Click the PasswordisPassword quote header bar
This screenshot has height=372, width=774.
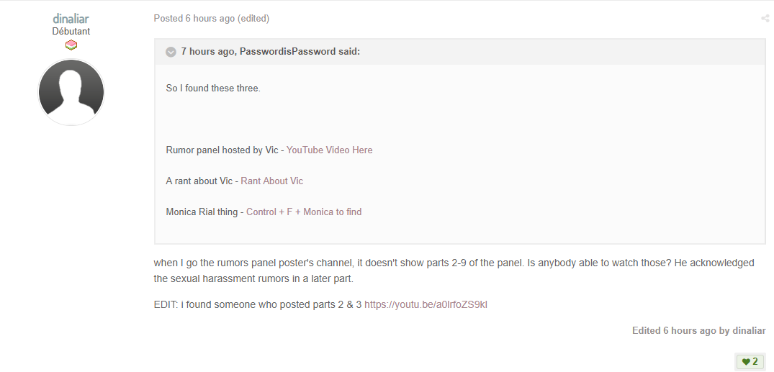click(459, 52)
